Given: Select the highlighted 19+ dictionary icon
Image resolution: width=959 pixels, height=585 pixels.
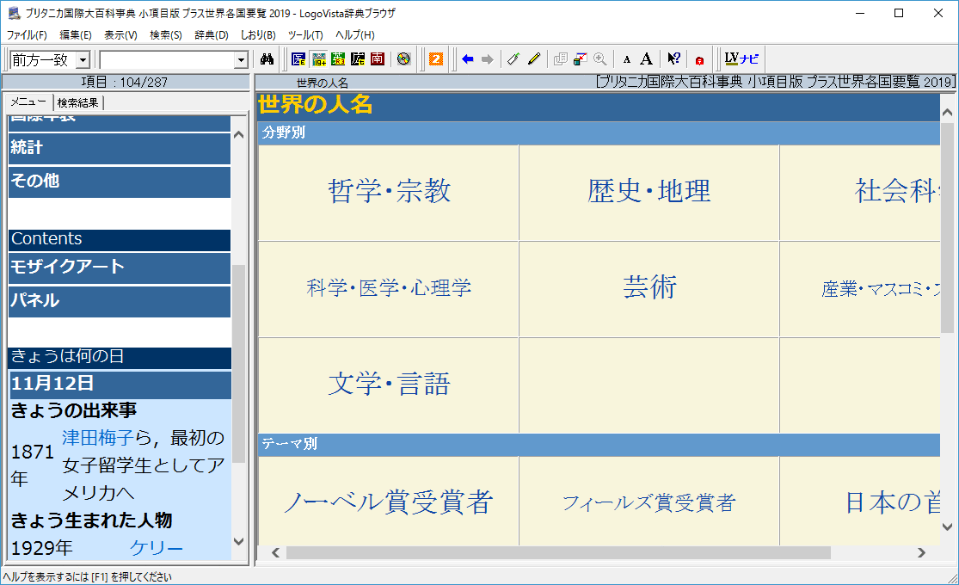Looking at the screenshot, I should (x=318, y=59).
